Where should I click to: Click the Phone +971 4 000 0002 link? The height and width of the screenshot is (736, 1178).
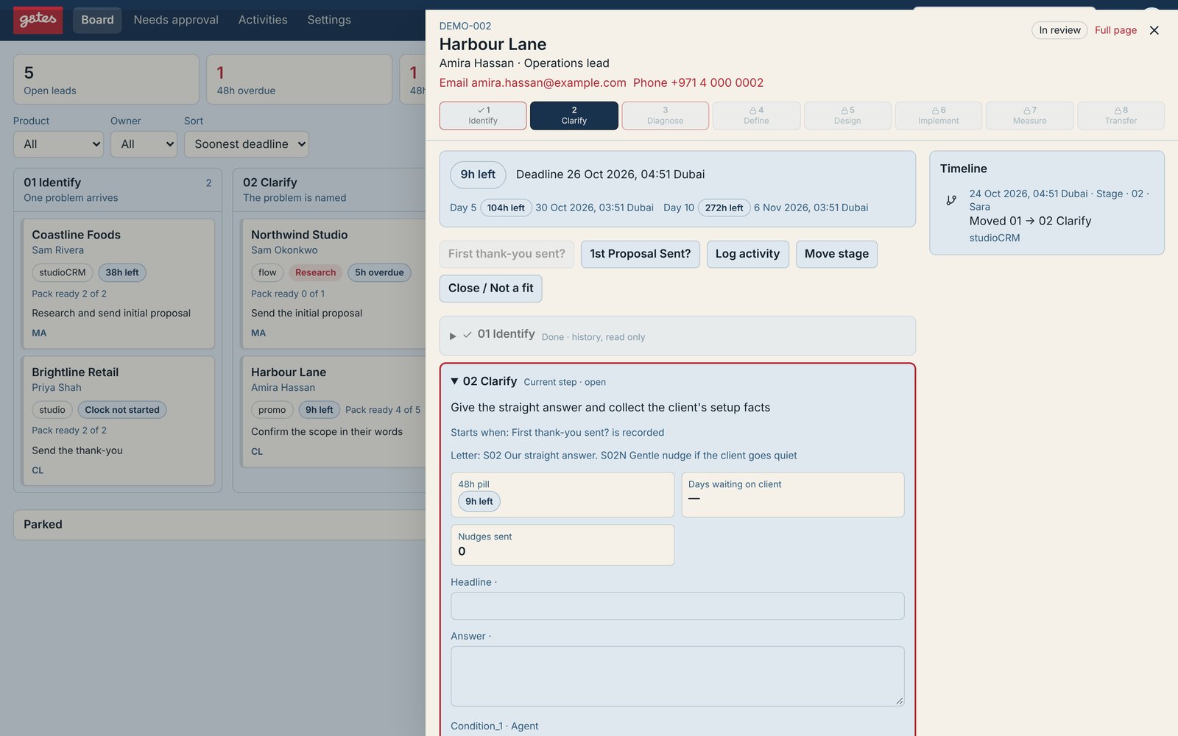pos(698,83)
